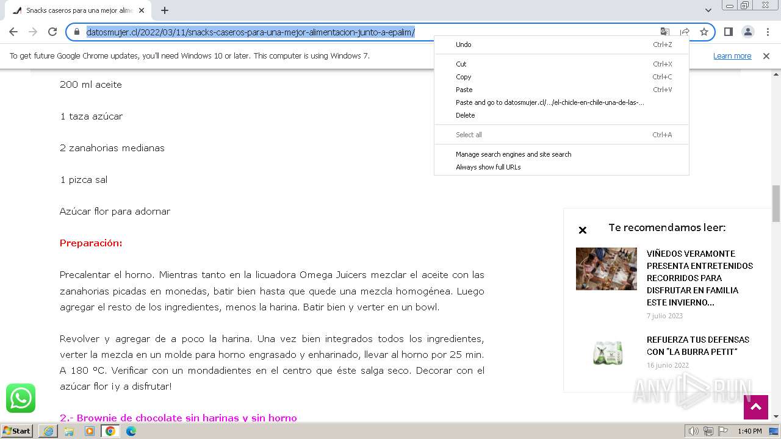Click the scrollbar down arrow

[x=776, y=416]
